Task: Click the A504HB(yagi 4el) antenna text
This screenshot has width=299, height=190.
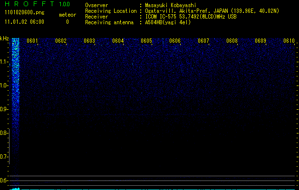Action: tap(168, 22)
